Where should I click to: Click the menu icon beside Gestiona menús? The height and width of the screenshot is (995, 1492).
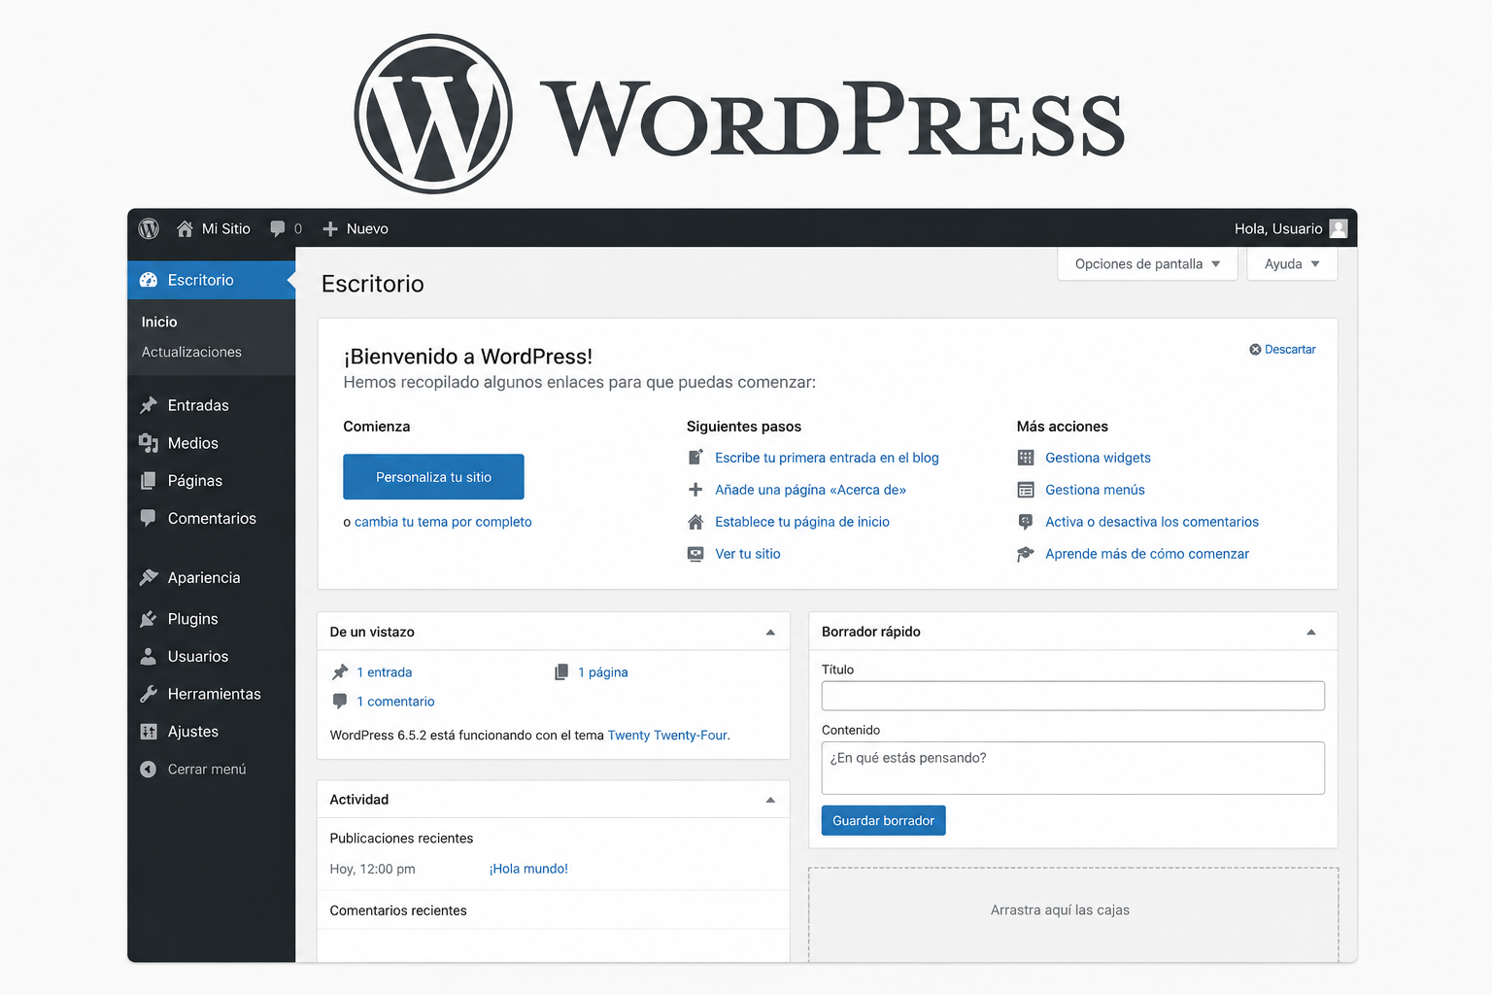pos(1026,490)
